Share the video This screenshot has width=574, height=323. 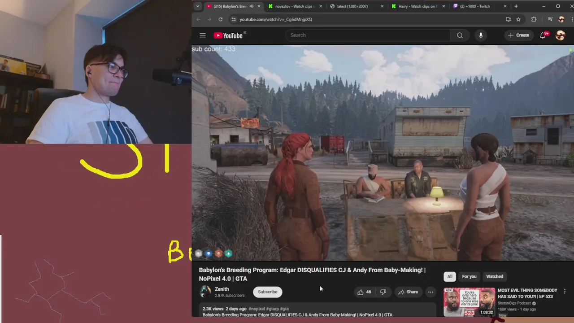tap(408, 292)
